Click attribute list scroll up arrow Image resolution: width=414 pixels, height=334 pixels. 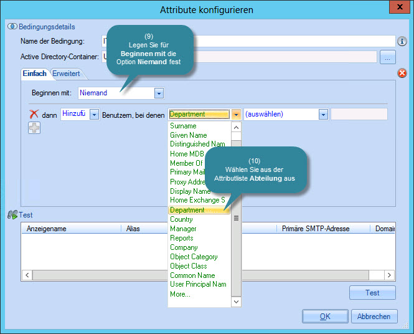[237, 127]
